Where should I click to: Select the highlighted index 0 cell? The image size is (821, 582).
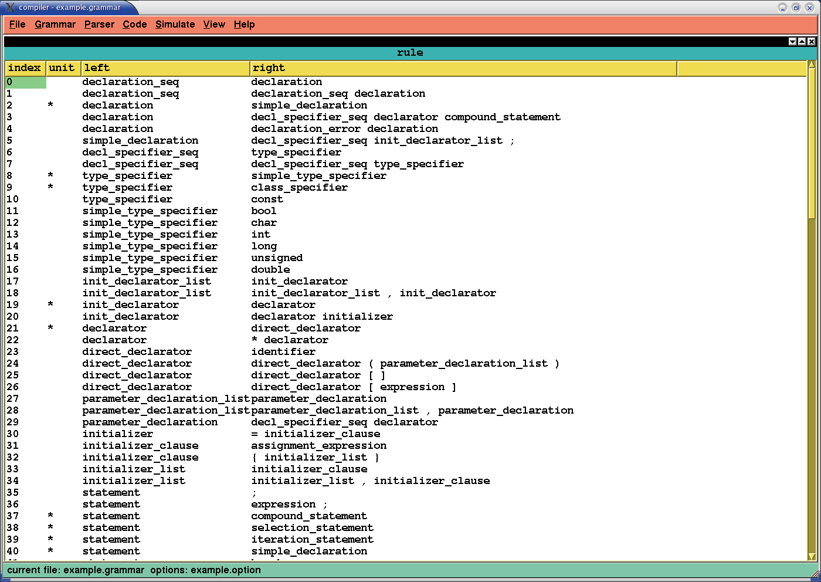[26, 82]
